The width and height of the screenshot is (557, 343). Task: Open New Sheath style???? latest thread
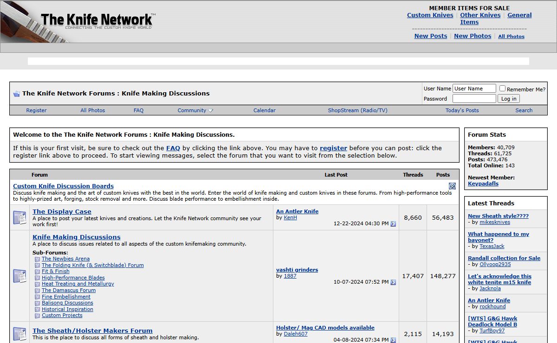(498, 216)
